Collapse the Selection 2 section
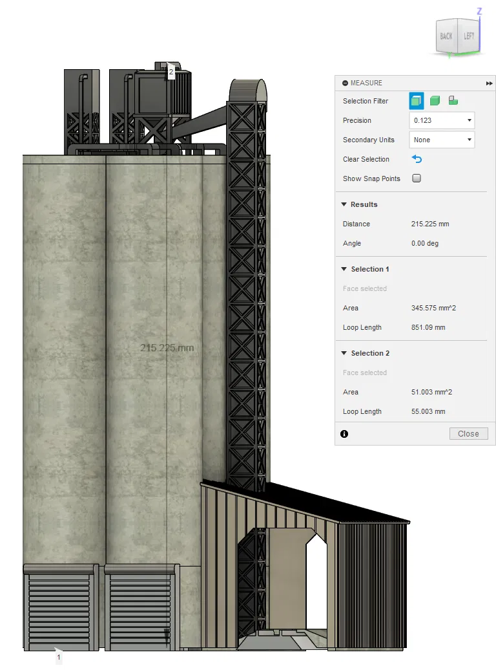The height and width of the screenshot is (670, 496). click(x=344, y=353)
